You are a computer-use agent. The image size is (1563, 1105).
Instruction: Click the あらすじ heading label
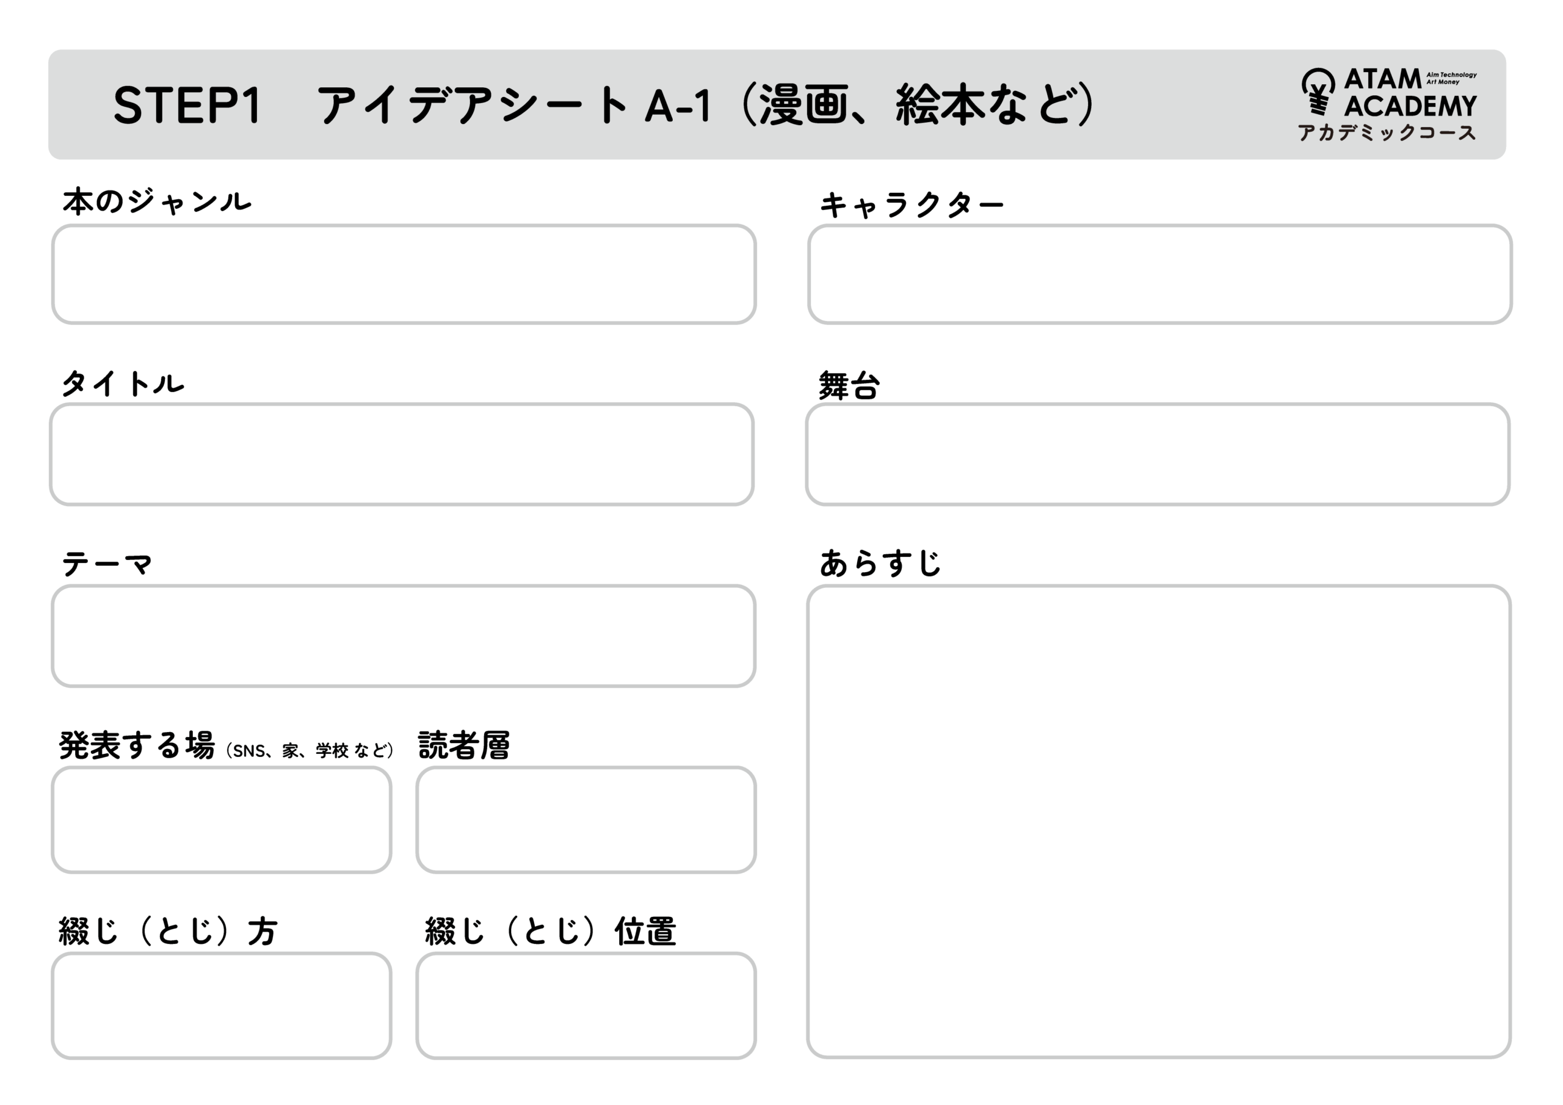pyautogui.click(x=880, y=563)
